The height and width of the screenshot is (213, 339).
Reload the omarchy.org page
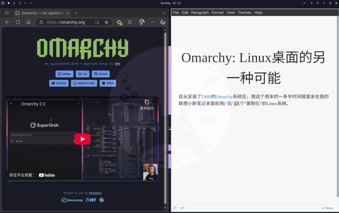(18, 22)
